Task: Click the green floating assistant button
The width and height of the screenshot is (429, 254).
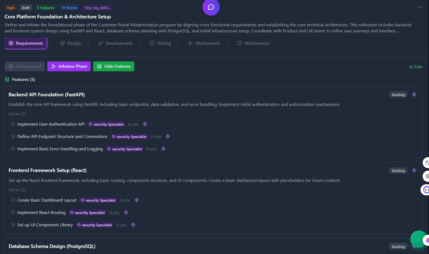Action: pos(419,239)
